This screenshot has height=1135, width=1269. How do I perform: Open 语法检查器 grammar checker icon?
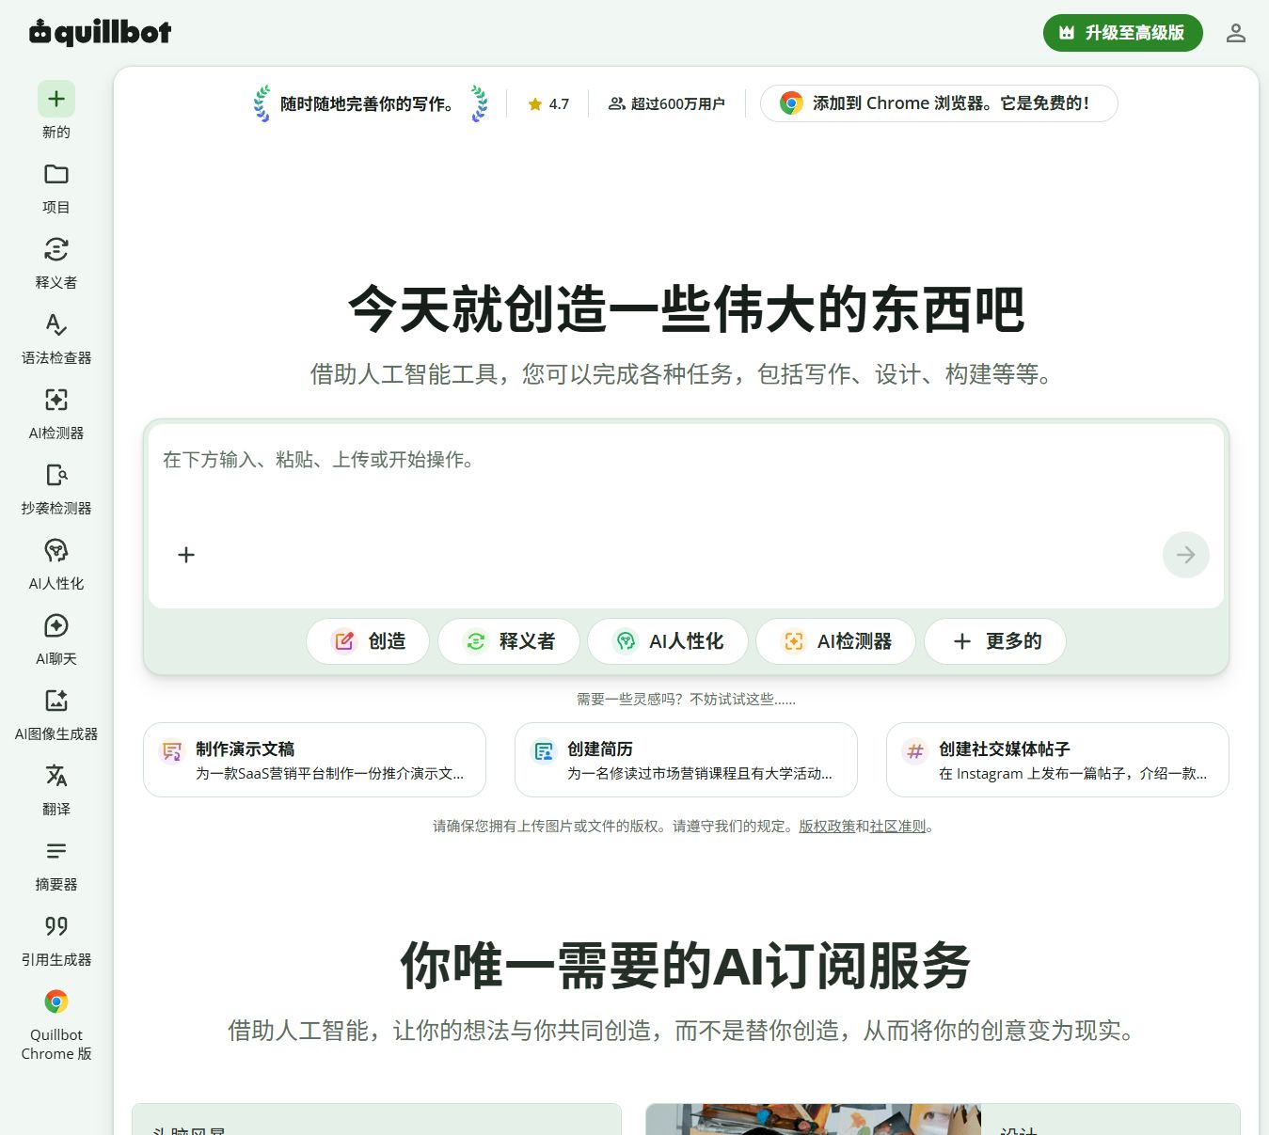(56, 324)
